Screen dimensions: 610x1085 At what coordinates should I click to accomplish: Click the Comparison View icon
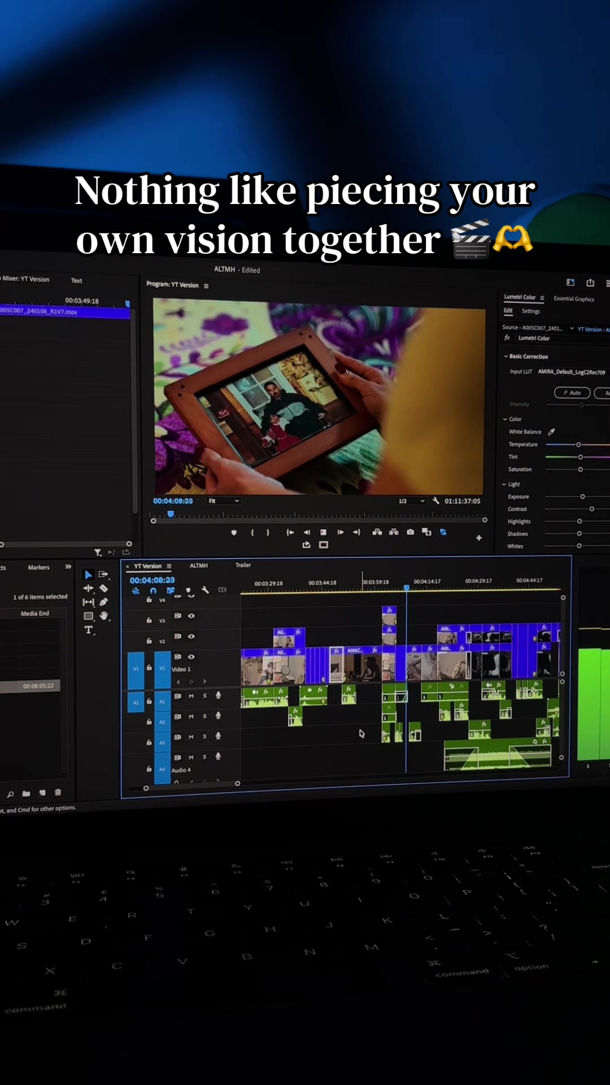click(426, 532)
